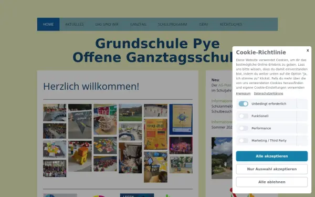
Task: Open the globe poster with blue frame
Action: click(x=181, y=119)
